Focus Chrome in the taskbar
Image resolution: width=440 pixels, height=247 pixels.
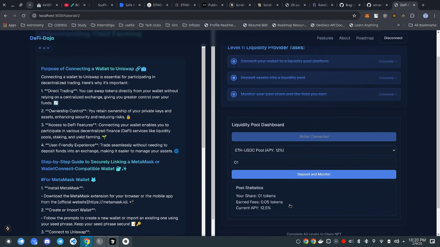tap(87, 242)
